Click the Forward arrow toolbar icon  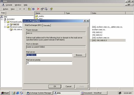click(24, 9)
